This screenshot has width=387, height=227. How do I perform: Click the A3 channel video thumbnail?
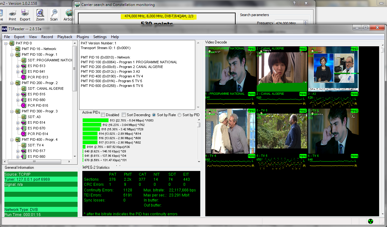(333, 69)
